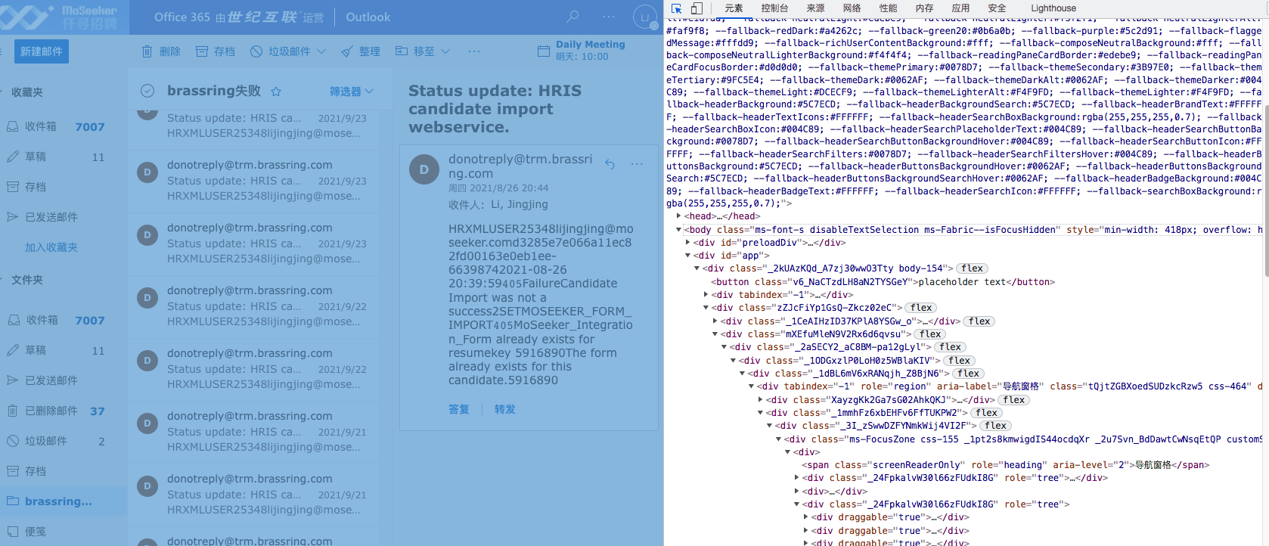The height and width of the screenshot is (546, 1269).
Task: Click the search magnifier in Outlook header
Action: 573,17
